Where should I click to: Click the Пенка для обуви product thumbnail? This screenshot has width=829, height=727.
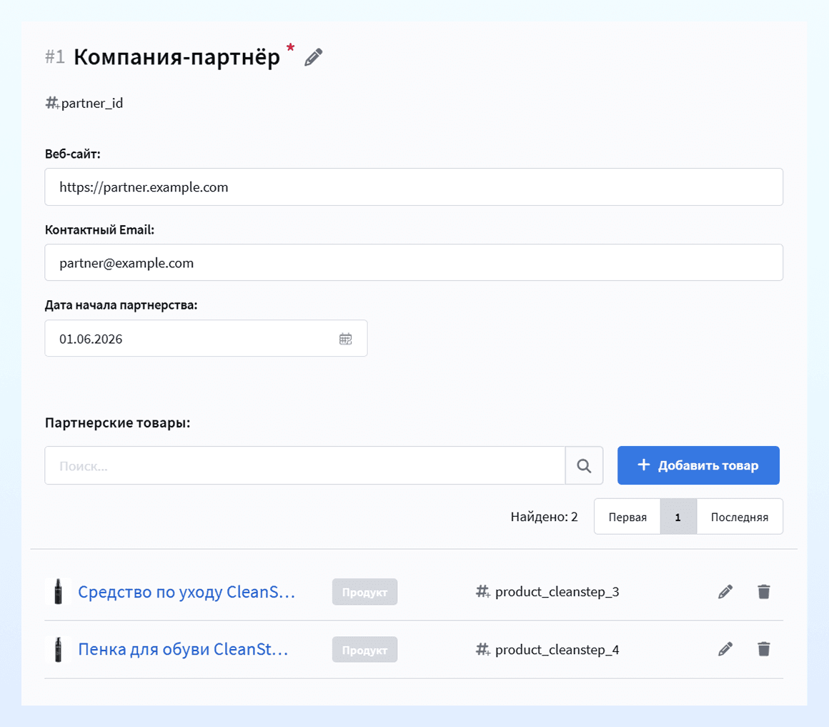58,649
